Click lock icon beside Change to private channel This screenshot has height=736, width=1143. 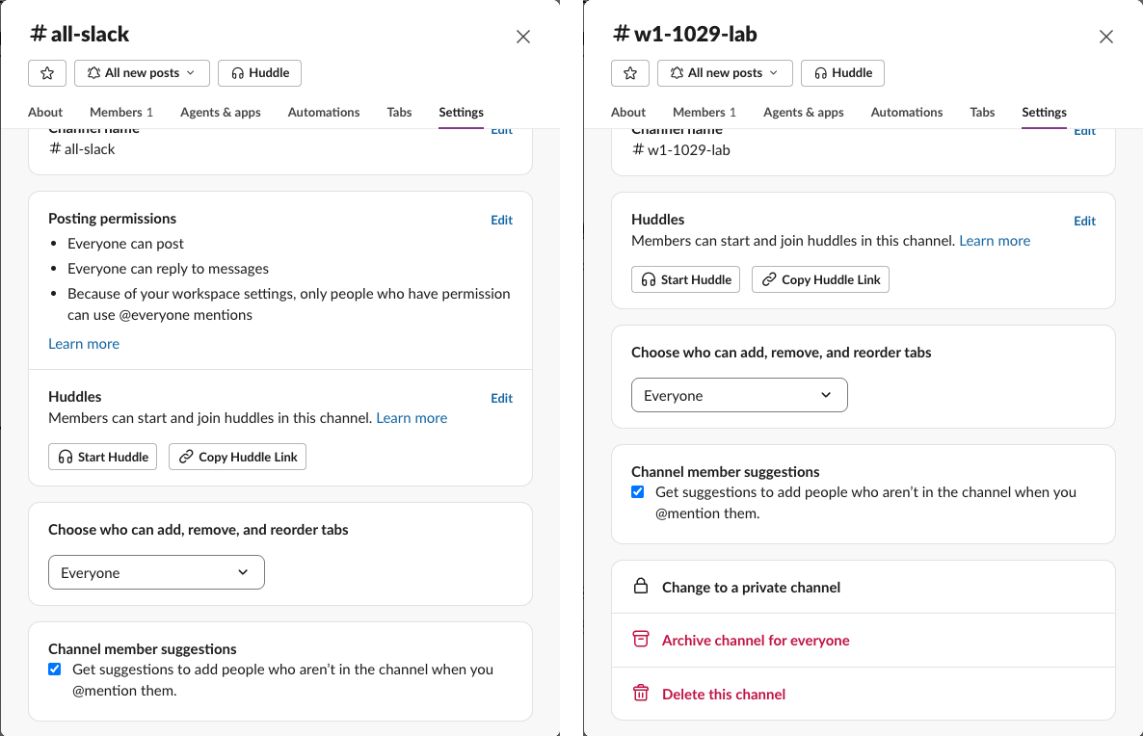pos(641,586)
